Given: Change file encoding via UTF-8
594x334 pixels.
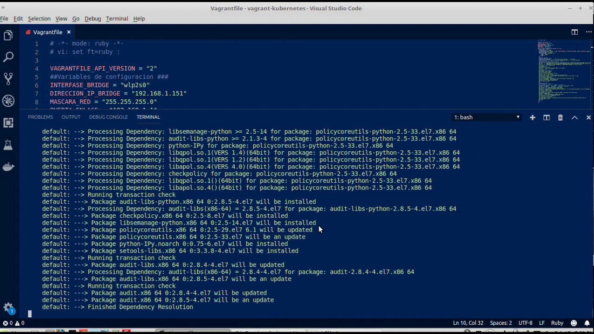Looking at the screenshot, I should point(525,323).
